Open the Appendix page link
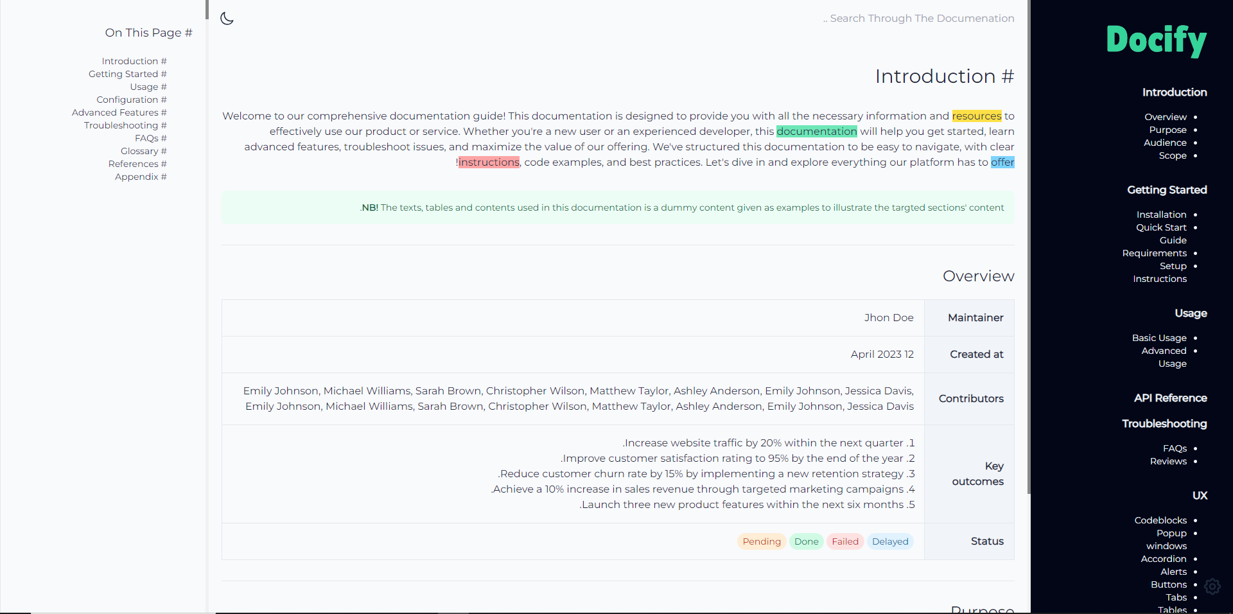Screen dimensions: 1233x614 click(x=141, y=177)
